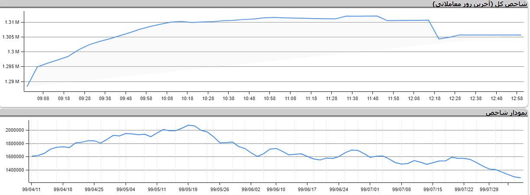Select the 11:38 time axis label

coord(352,99)
